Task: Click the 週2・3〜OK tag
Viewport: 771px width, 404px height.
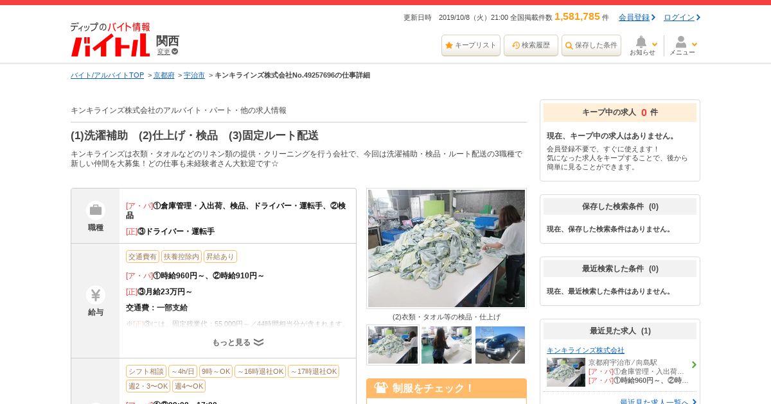Action: (148, 386)
